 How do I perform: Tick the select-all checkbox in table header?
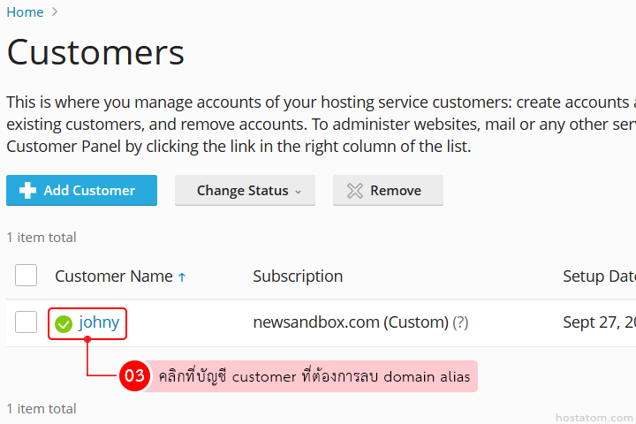26,276
